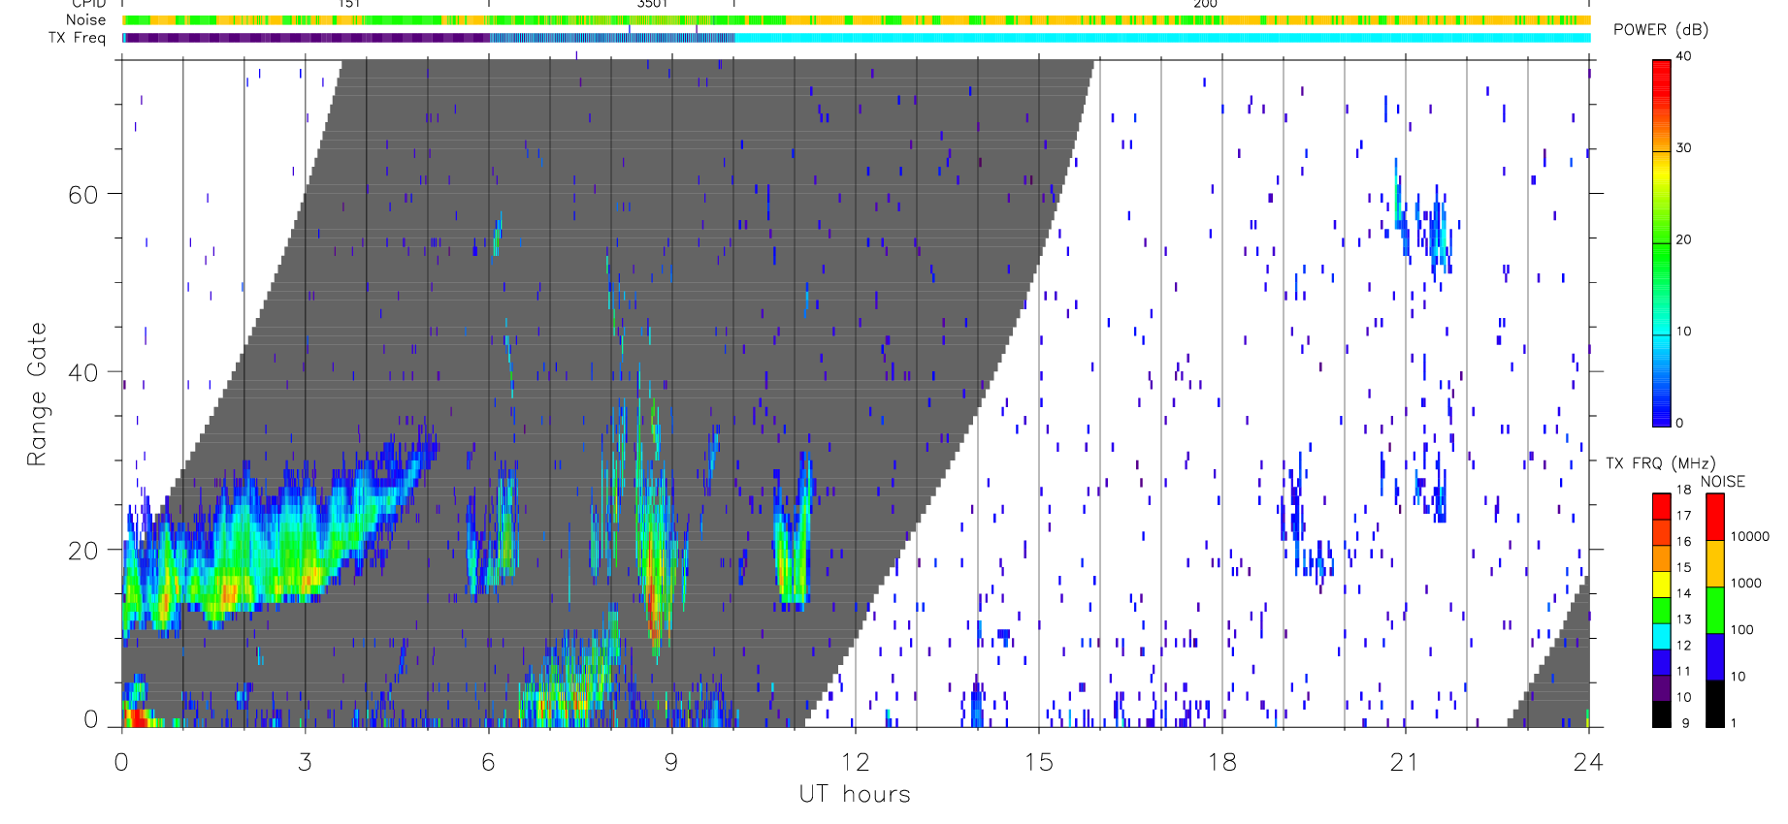Click the cyan portion of the TX Freq strip

pos(1162,38)
